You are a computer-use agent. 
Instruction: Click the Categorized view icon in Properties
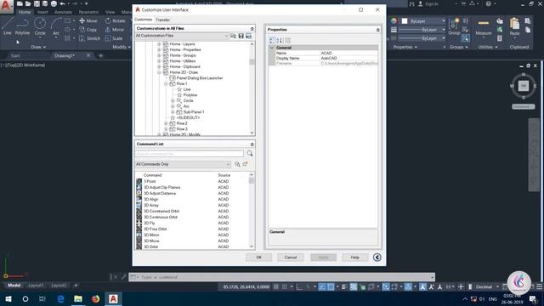(x=272, y=40)
